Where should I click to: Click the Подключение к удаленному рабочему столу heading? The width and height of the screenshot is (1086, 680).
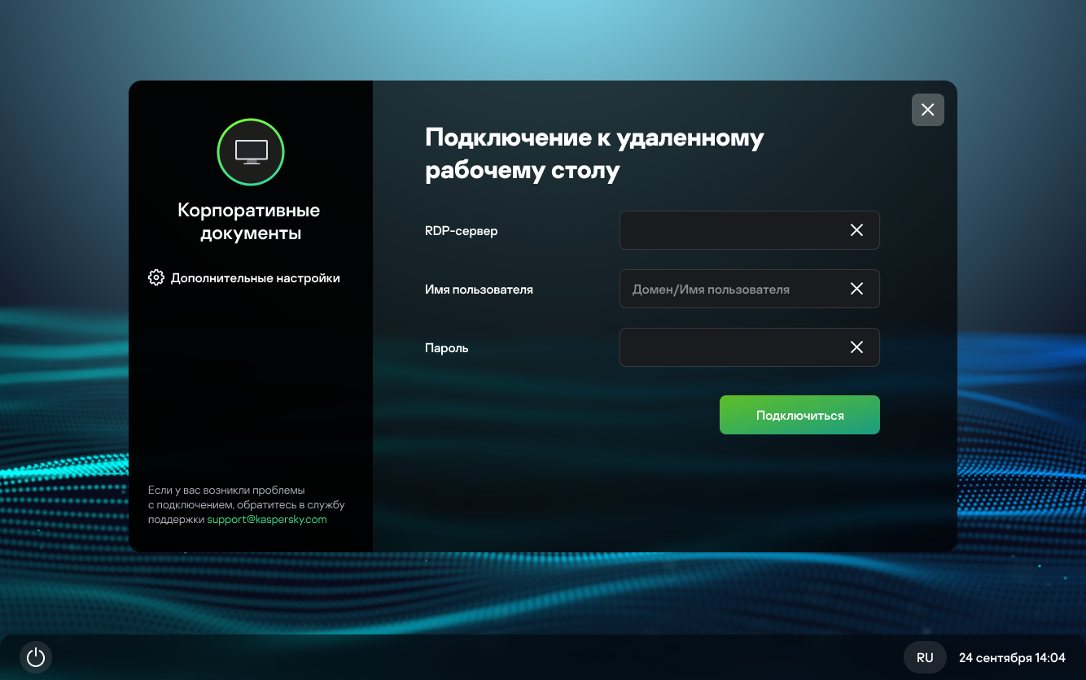point(594,154)
